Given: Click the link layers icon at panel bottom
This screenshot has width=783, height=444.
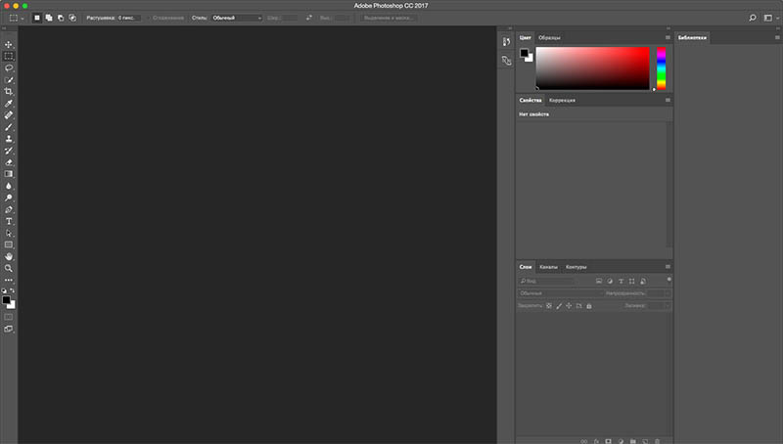Looking at the screenshot, I should pos(584,441).
